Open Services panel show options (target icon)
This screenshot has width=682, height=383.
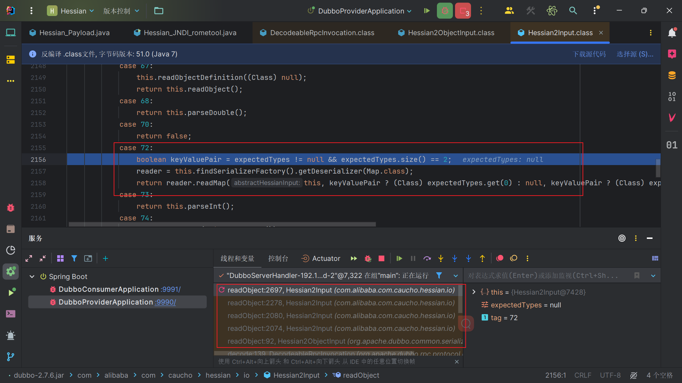(x=622, y=238)
